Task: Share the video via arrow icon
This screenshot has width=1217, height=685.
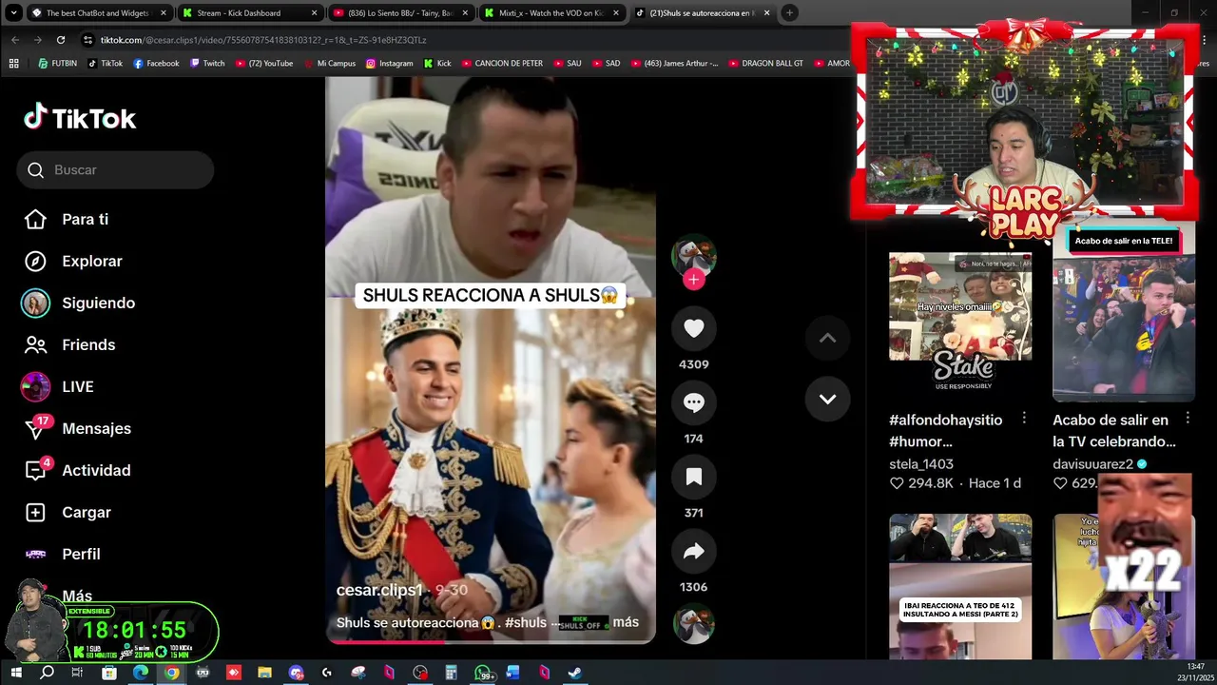Action: click(x=694, y=551)
